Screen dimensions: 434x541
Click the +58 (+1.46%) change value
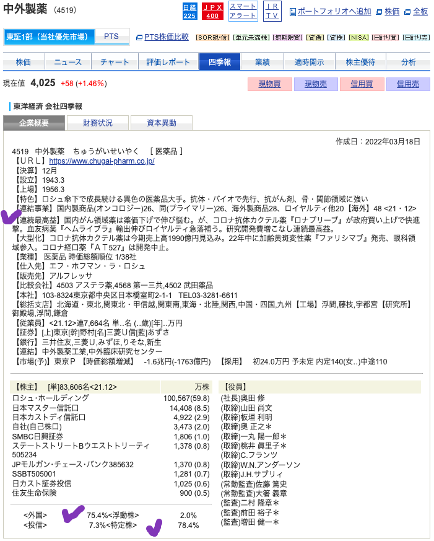[84, 84]
